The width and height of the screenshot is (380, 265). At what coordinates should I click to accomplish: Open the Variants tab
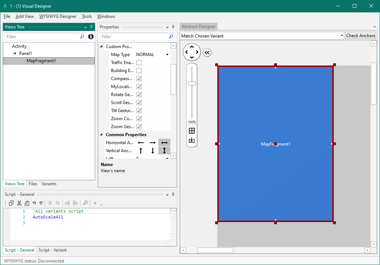pos(49,184)
